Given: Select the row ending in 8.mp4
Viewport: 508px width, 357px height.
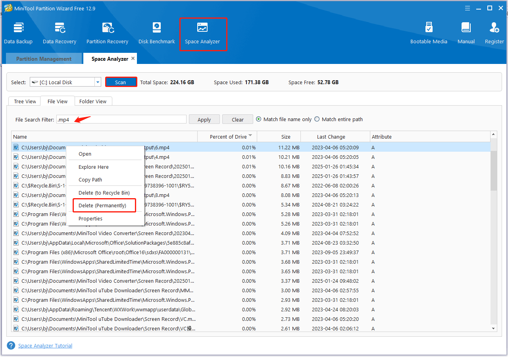Looking at the screenshot, I should tap(251, 195).
